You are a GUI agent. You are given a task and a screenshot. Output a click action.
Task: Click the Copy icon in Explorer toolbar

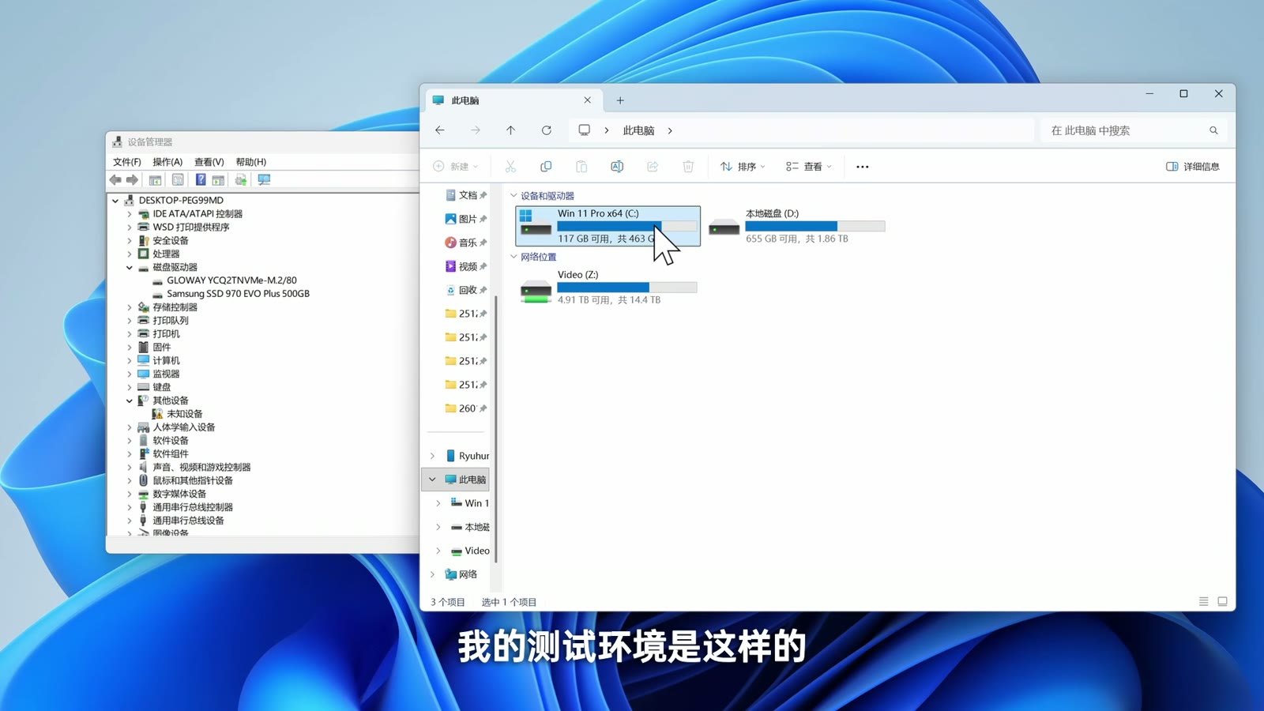pos(546,167)
